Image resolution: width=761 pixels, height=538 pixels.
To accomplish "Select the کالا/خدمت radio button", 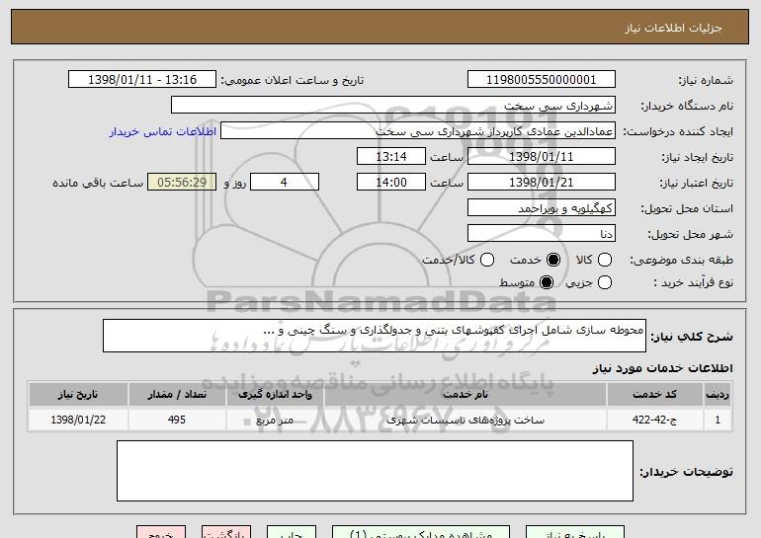I will point(487,260).
